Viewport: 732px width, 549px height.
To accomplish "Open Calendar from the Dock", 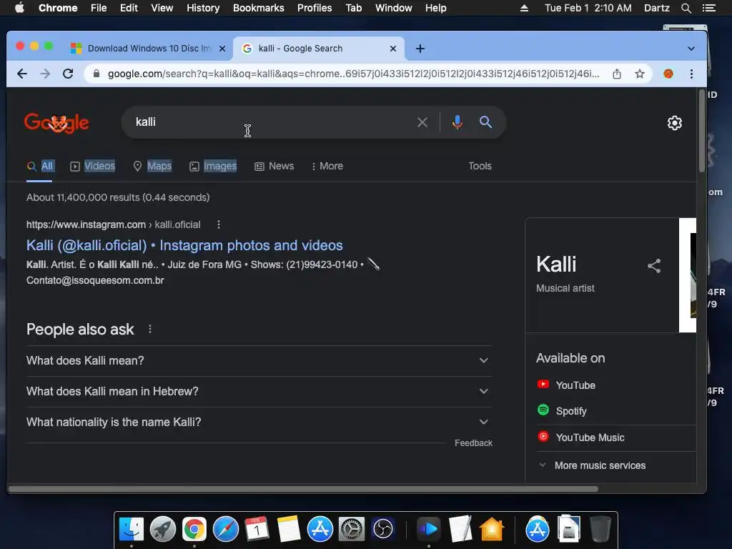I will coord(257,529).
